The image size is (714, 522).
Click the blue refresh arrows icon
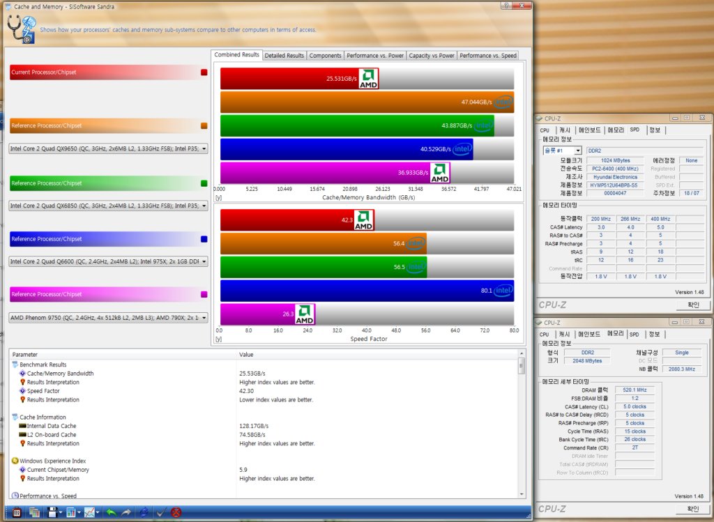(x=144, y=512)
